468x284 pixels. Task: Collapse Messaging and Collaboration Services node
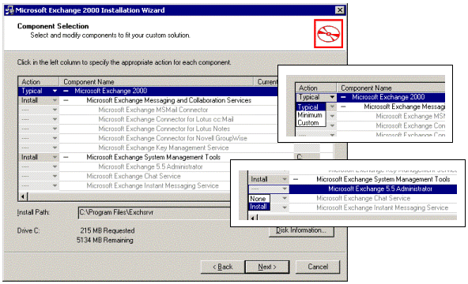click(66, 100)
